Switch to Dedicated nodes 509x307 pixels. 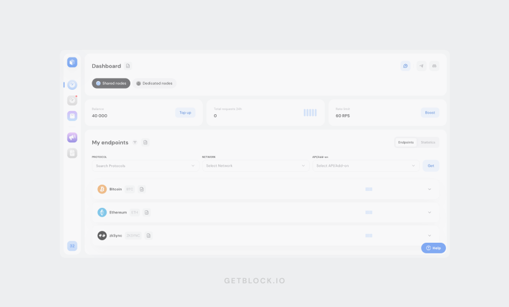click(x=154, y=83)
